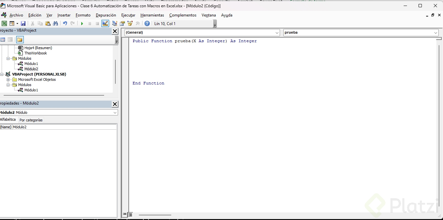Collapse the Módulos folder above Módulo2
This screenshot has height=220, width=443.
8,58
